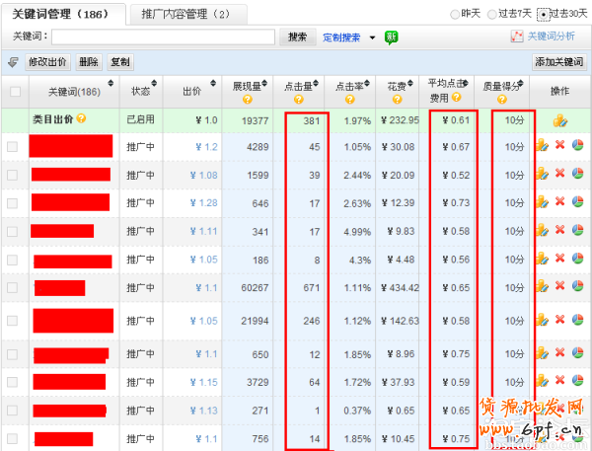Switch to the 关键词管理 tab
This screenshot has height=451, width=592.
tap(64, 14)
